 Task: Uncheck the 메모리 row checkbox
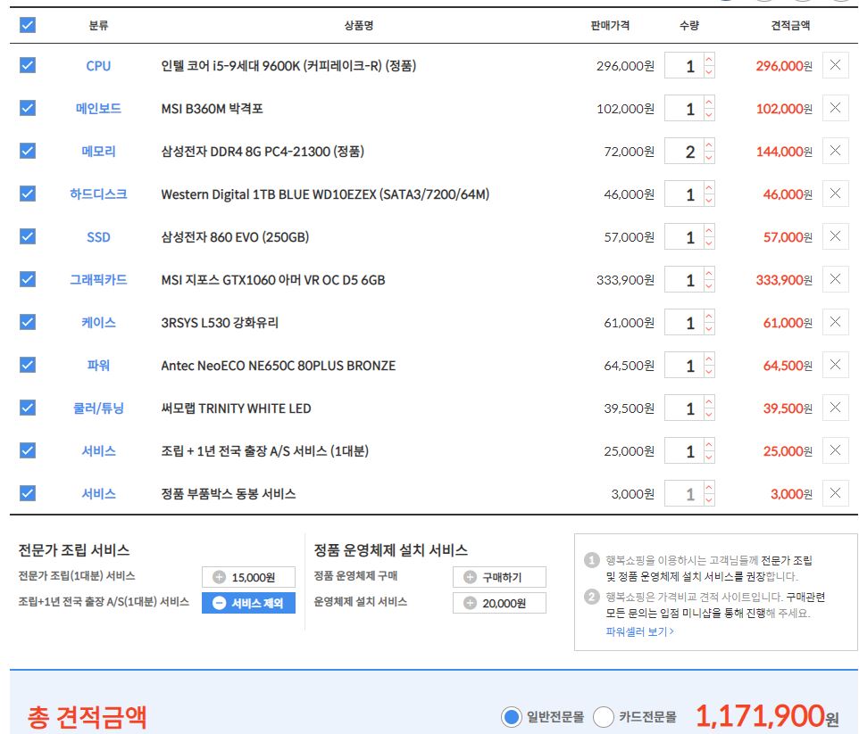[28, 151]
